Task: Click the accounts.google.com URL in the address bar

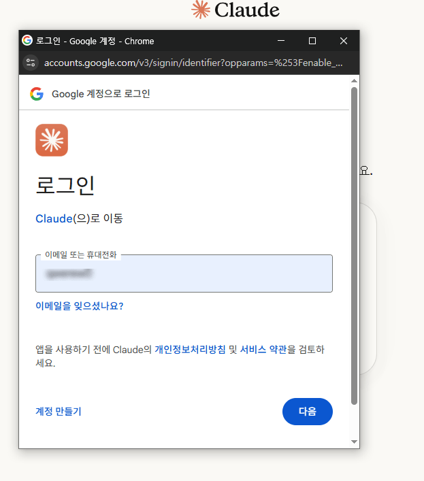Action: [193, 63]
